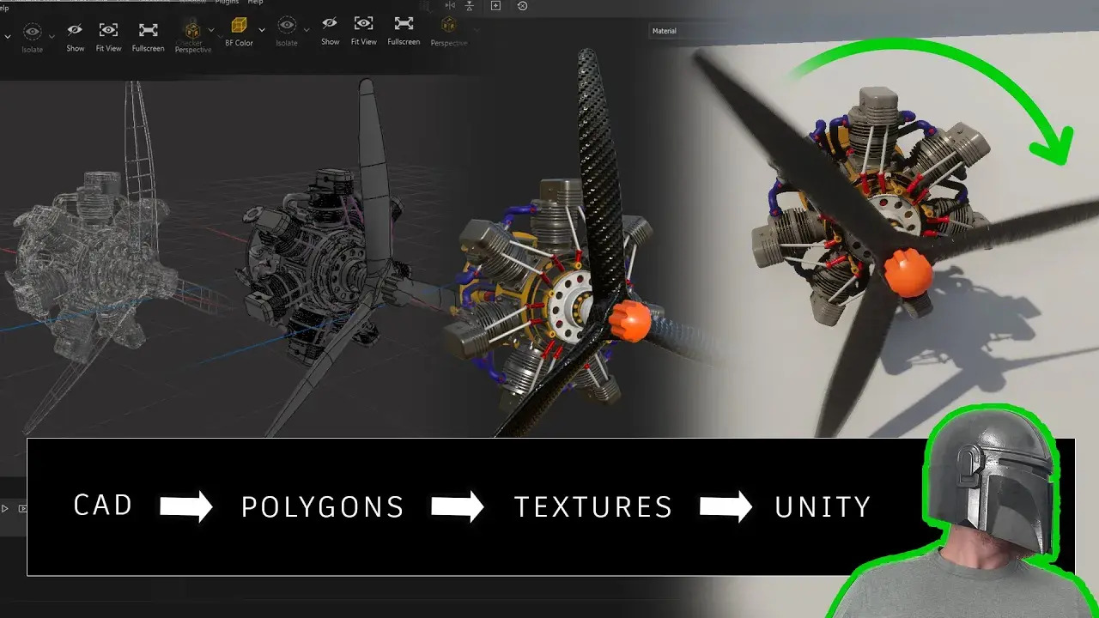
Task: Click the Isolate eye icon after BF Color
Action: click(287, 26)
